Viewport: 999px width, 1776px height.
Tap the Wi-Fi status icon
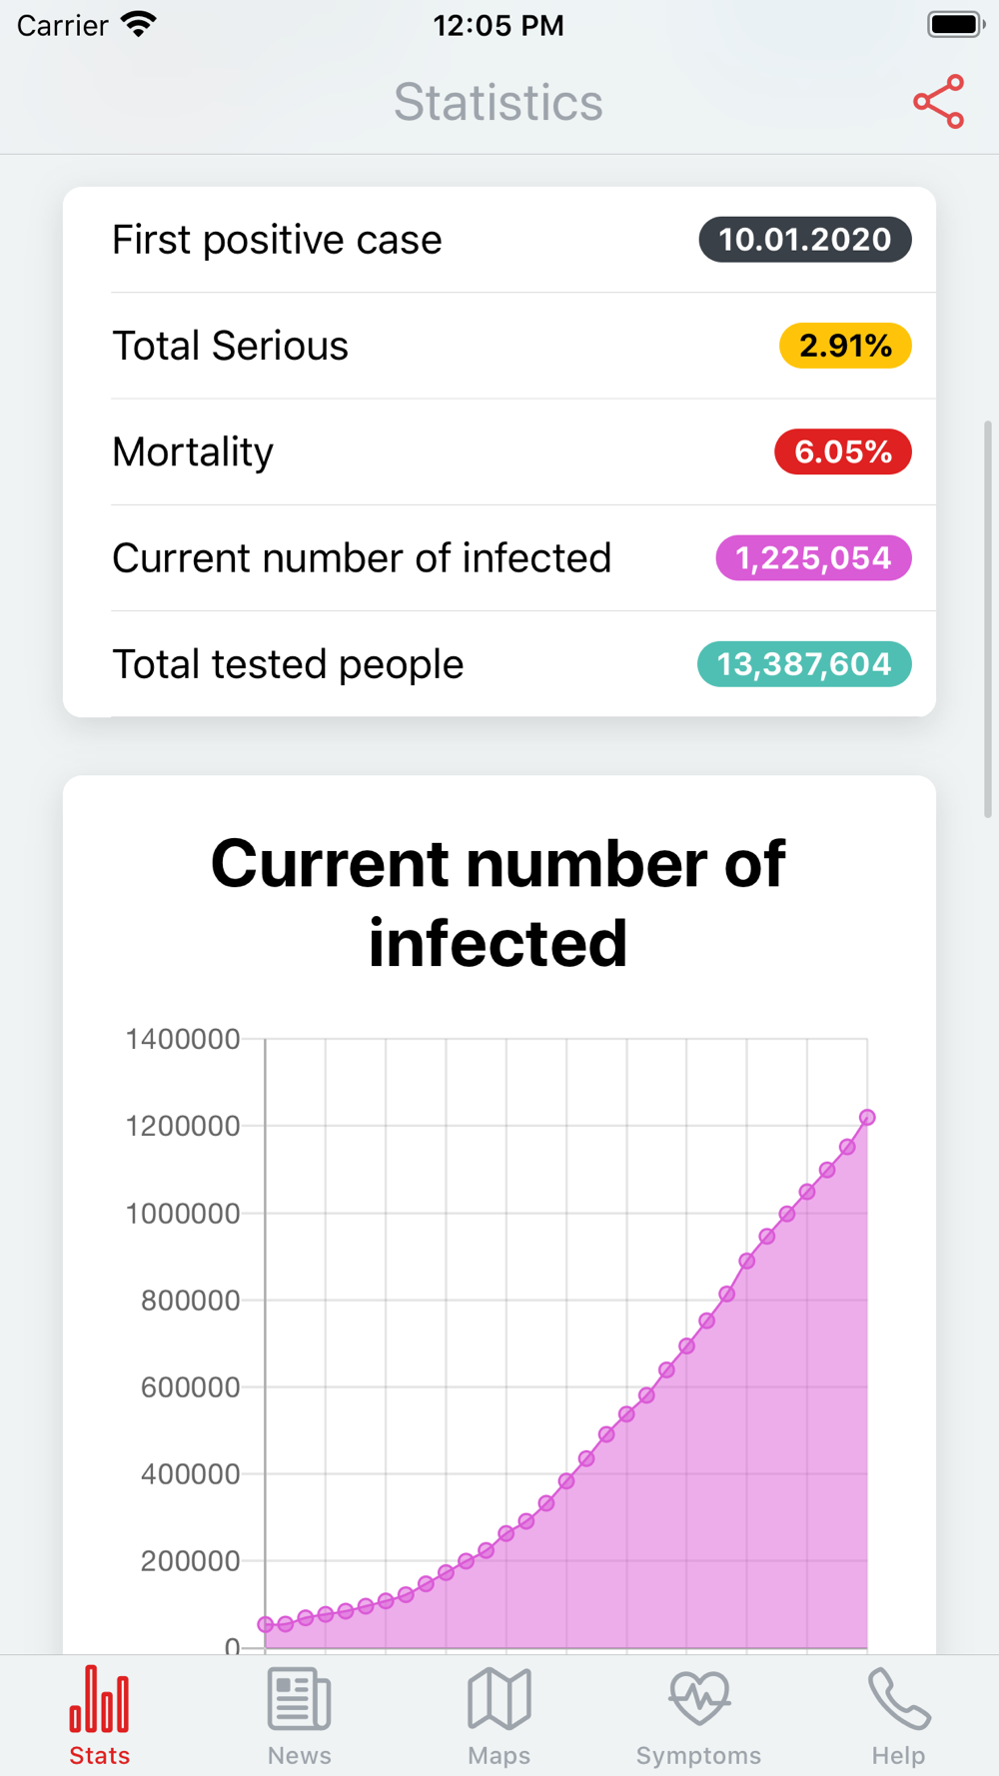(x=139, y=24)
